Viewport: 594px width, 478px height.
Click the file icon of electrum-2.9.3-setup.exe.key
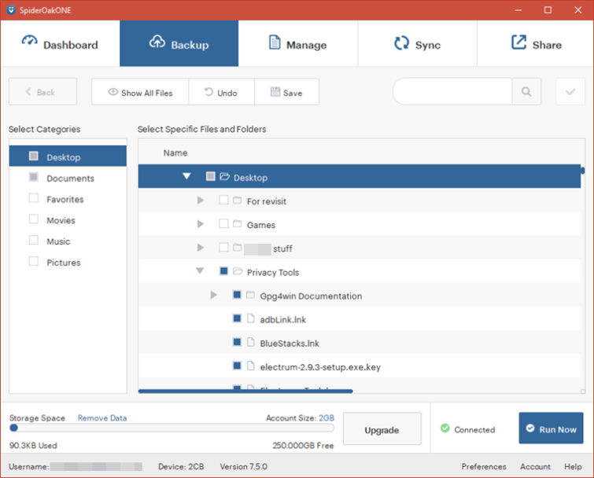point(250,366)
